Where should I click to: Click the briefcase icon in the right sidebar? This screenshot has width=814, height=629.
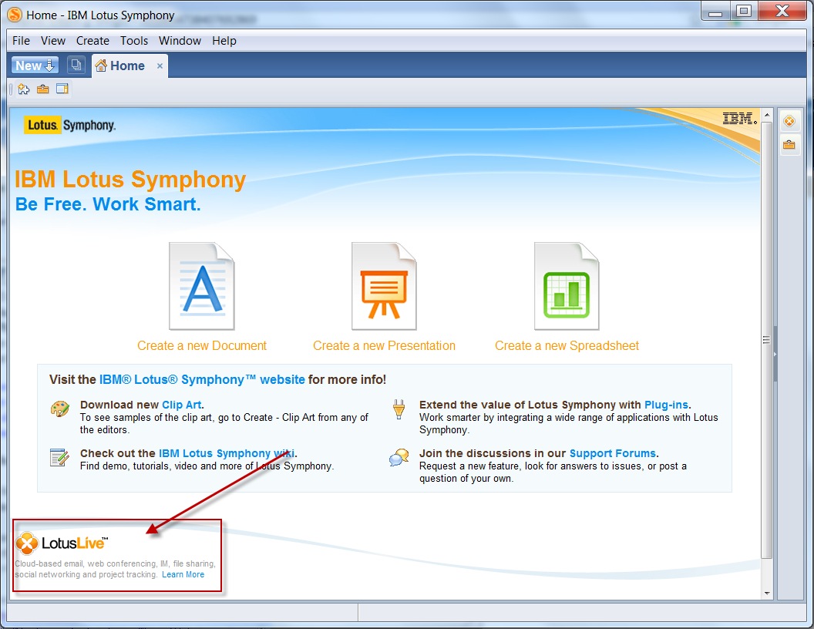pos(789,145)
